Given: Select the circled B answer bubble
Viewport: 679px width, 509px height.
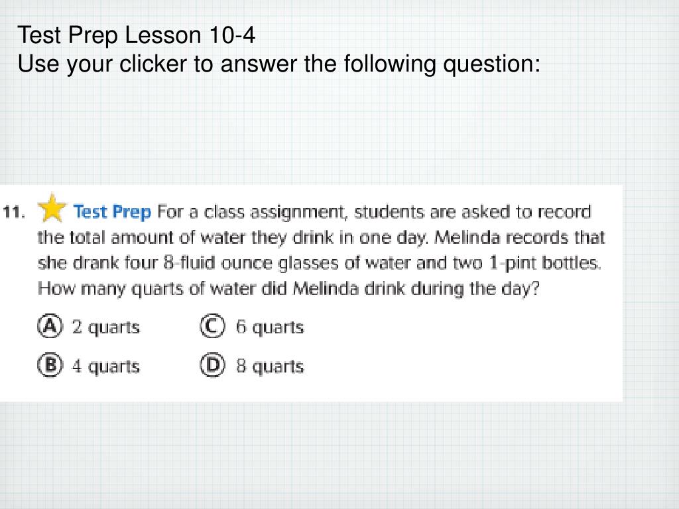Looking at the screenshot, I should pyautogui.click(x=50, y=365).
